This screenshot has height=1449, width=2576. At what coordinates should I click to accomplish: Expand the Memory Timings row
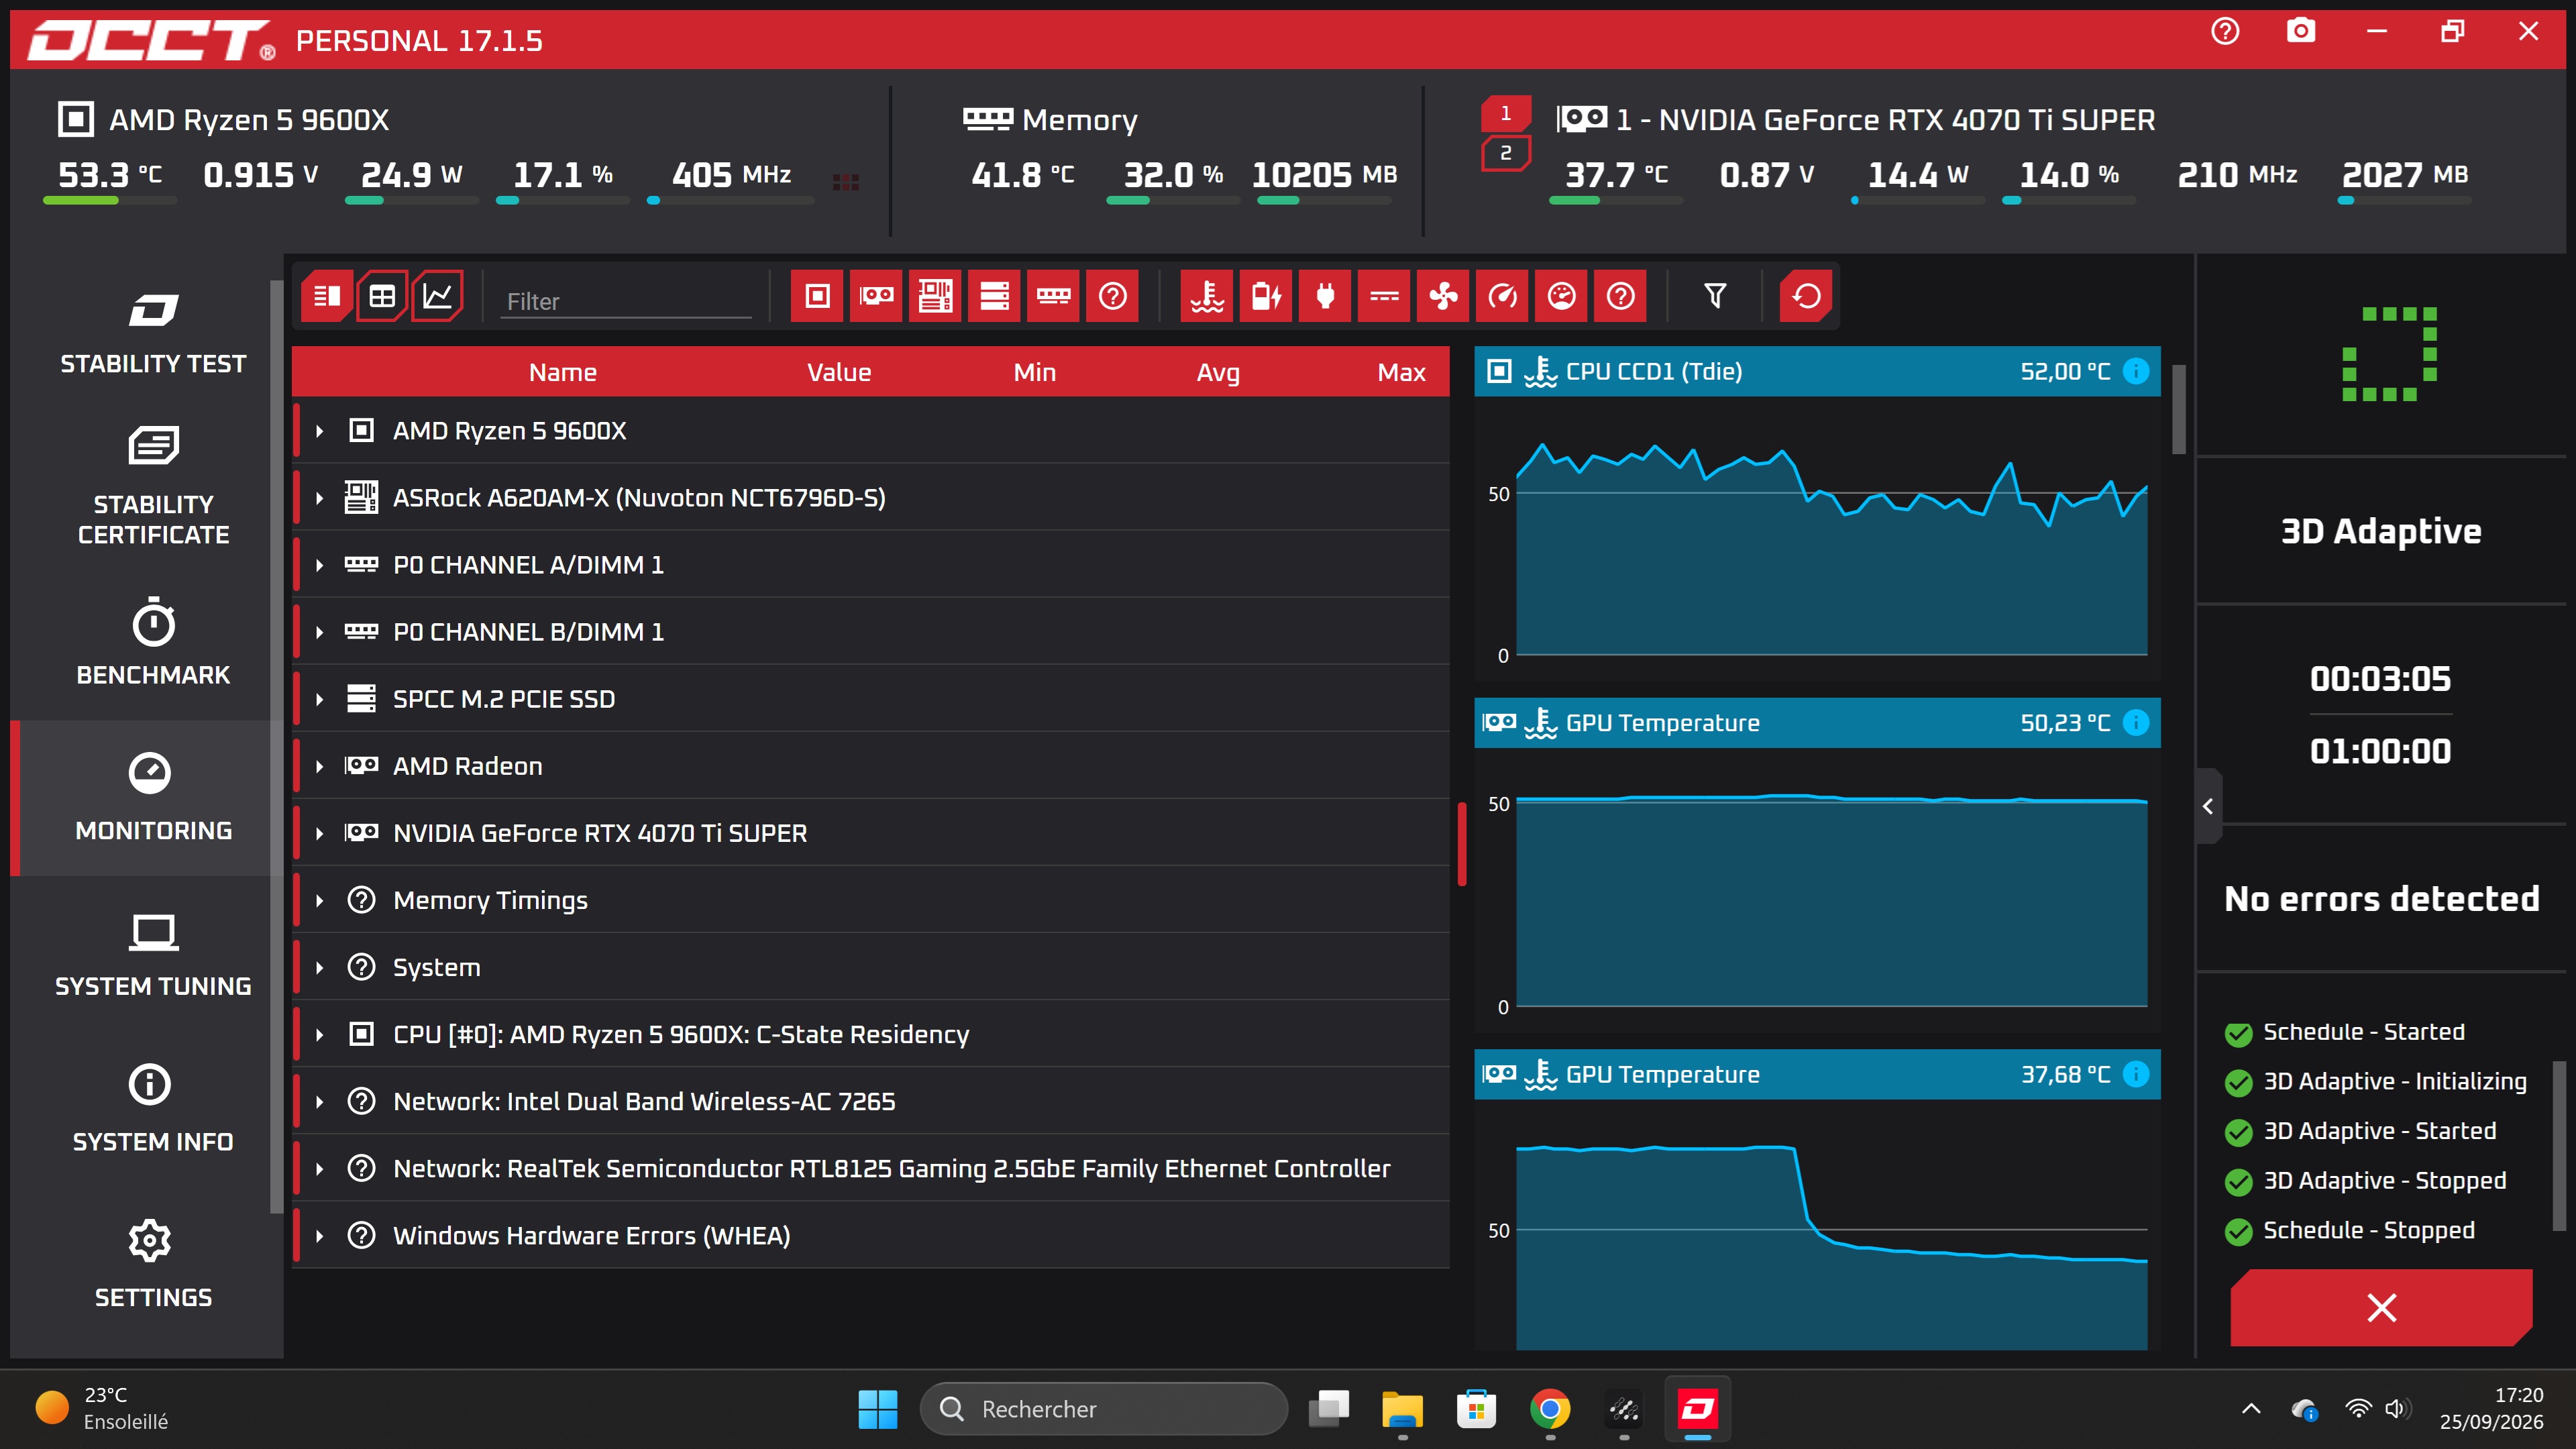pos(320,900)
